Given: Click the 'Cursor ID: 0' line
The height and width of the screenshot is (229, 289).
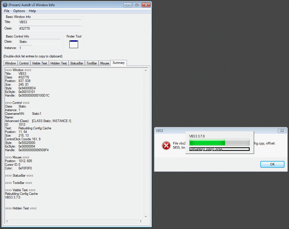Looking at the screenshot, I should (x=13, y=165).
